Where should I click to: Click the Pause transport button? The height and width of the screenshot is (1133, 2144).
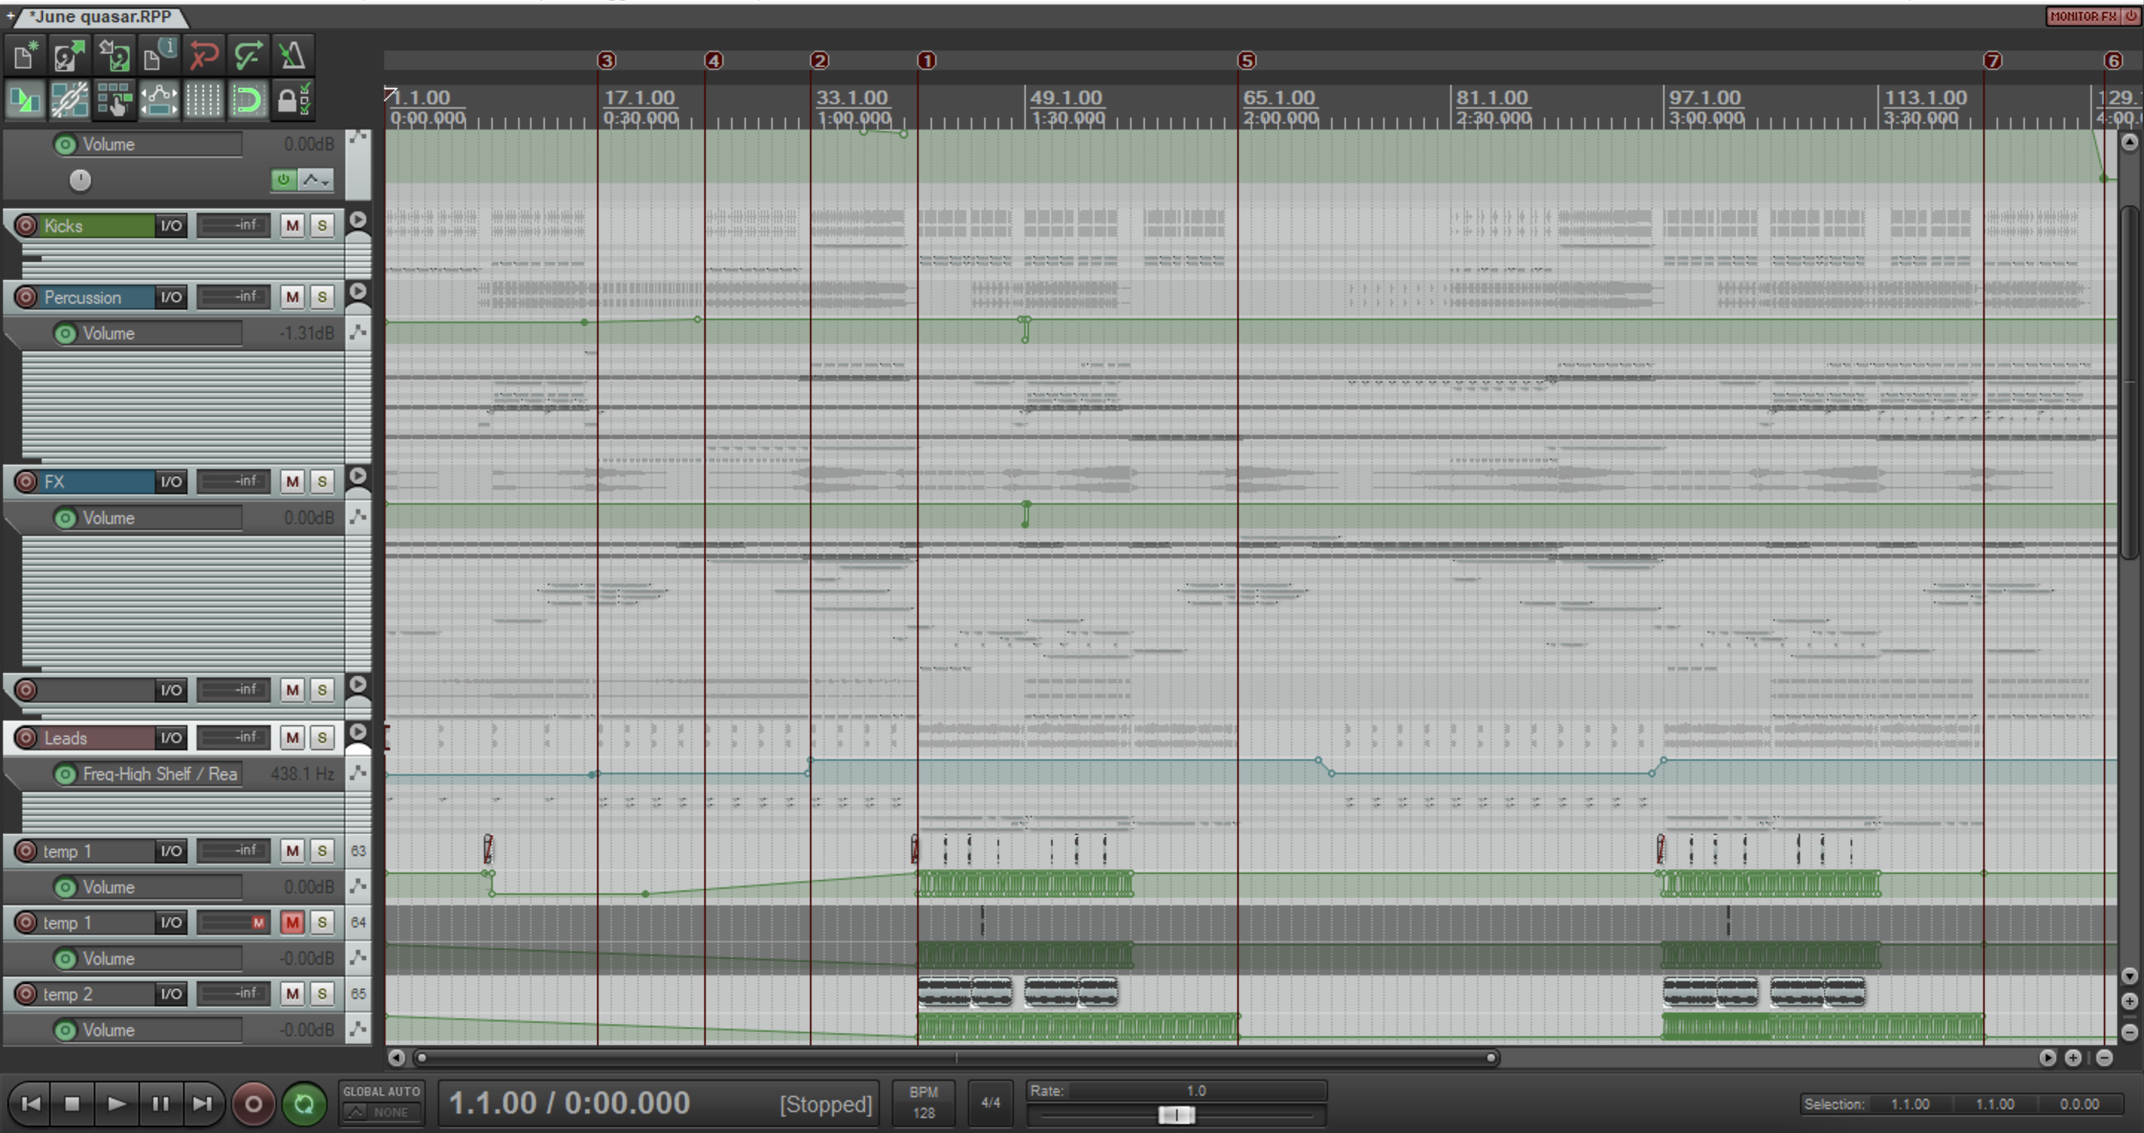[160, 1104]
